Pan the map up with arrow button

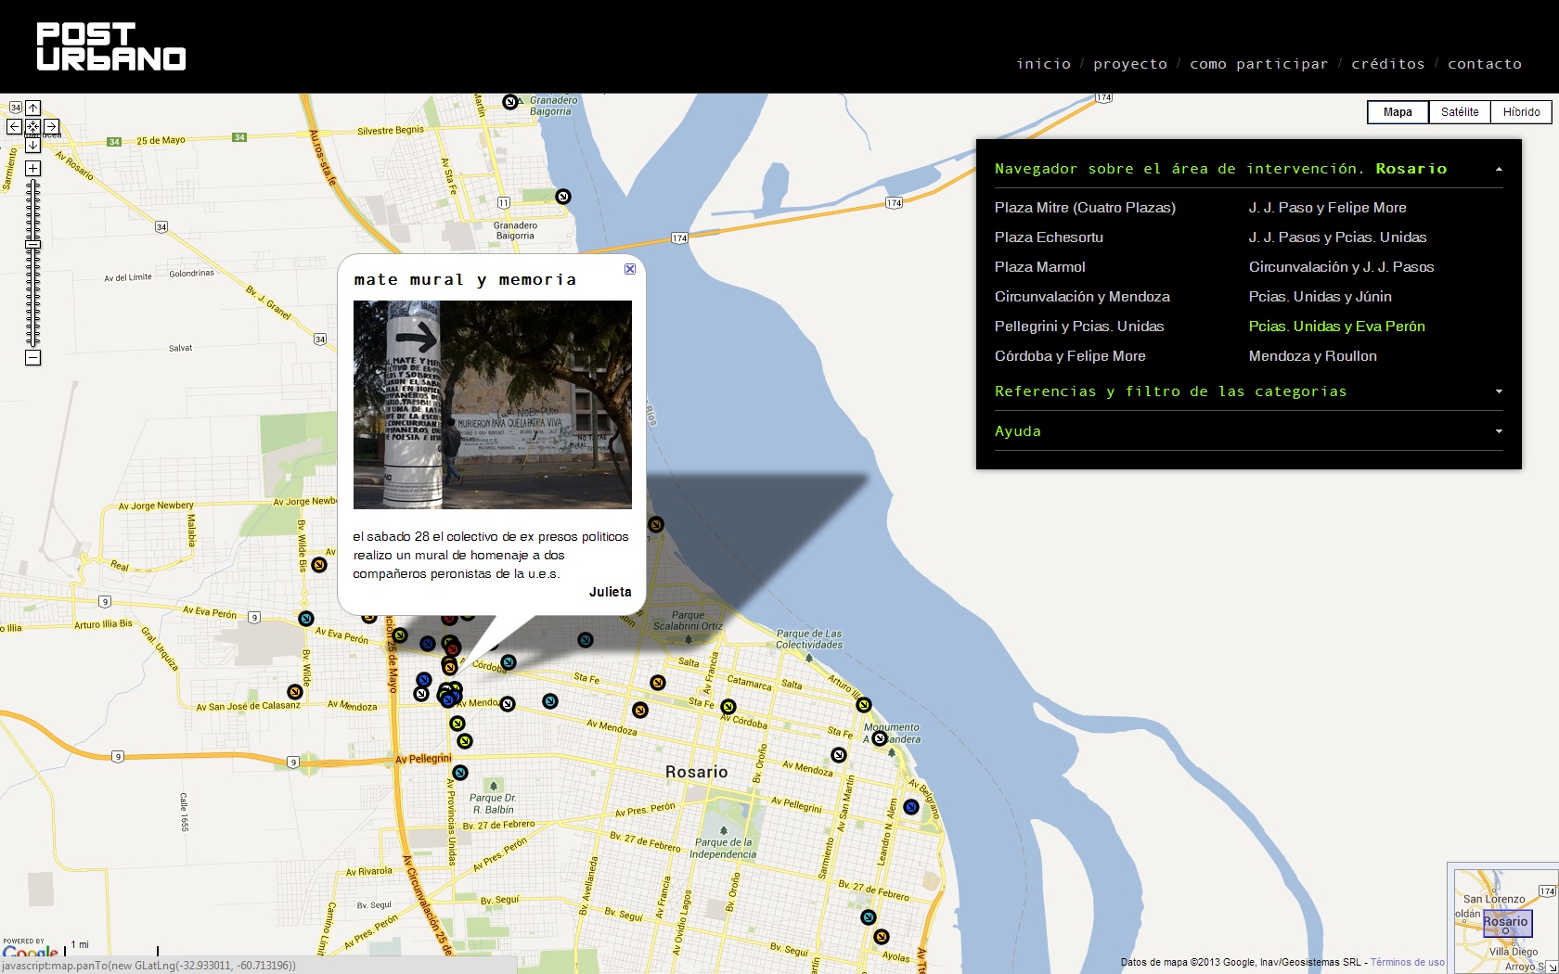click(32, 108)
